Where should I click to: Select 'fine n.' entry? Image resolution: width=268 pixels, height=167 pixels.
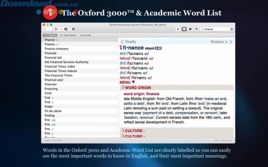click(x=80, y=129)
